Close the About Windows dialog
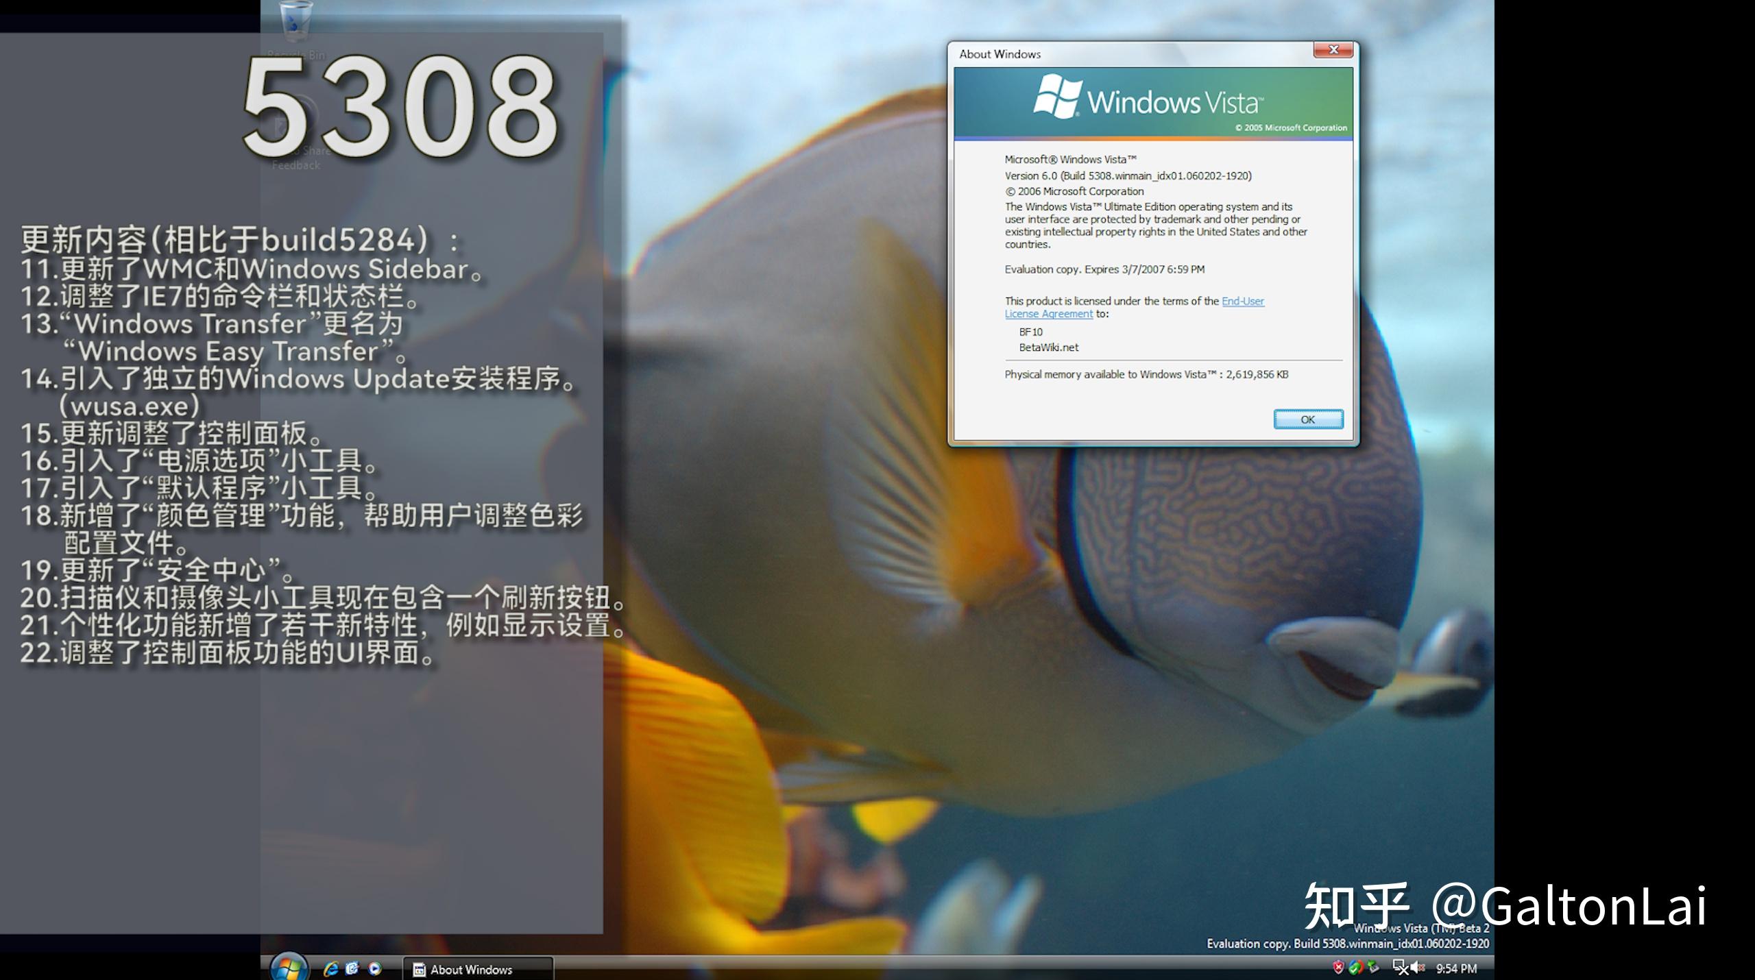The image size is (1755, 980). pyautogui.click(x=1333, y=50)
